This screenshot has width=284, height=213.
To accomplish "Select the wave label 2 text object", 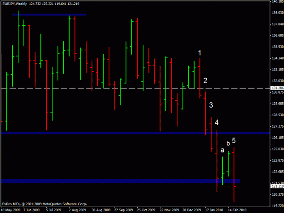I will 205,81.
